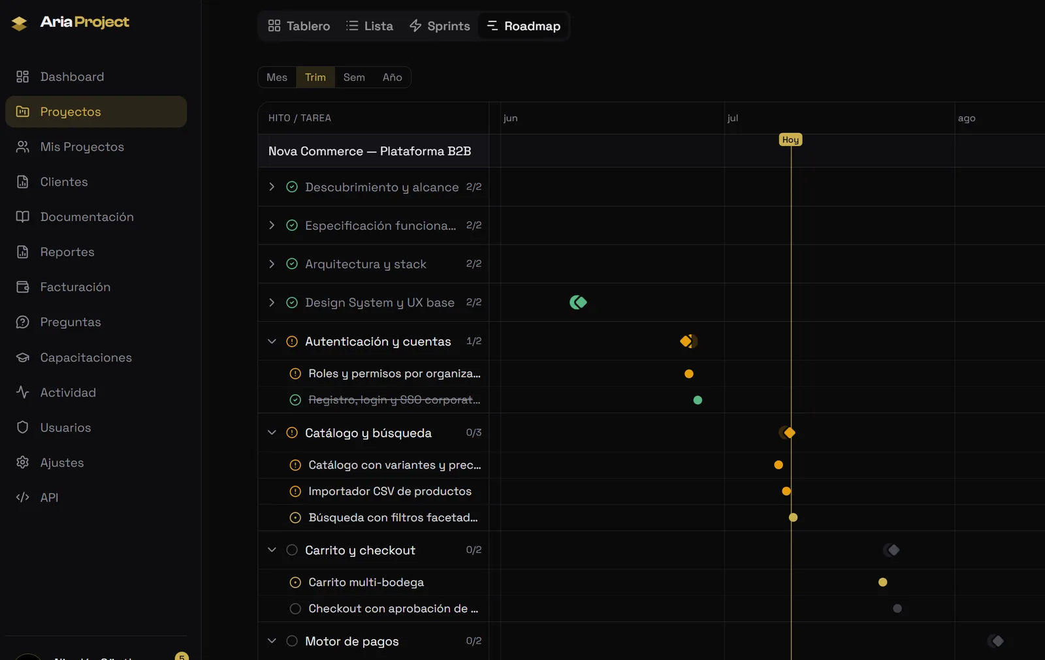Set the timeline scale to Año

pyautogui.click(x=393, y=77)
